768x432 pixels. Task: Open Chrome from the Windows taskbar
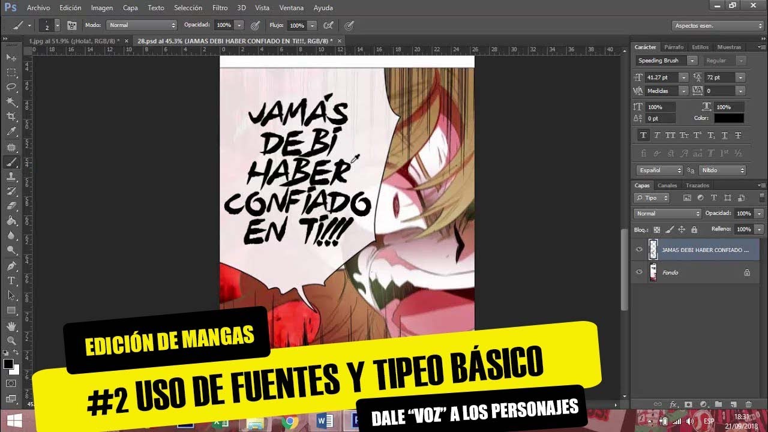pos(289,422)
